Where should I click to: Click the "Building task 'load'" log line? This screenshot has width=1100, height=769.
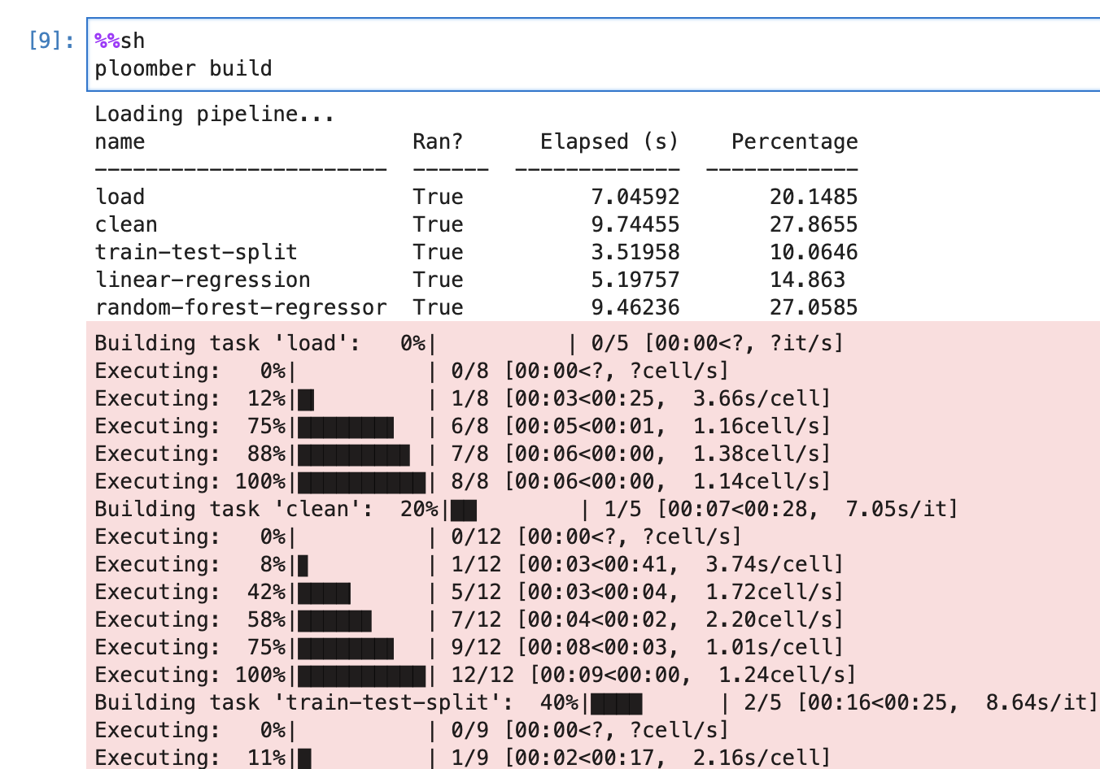(469, 343)
